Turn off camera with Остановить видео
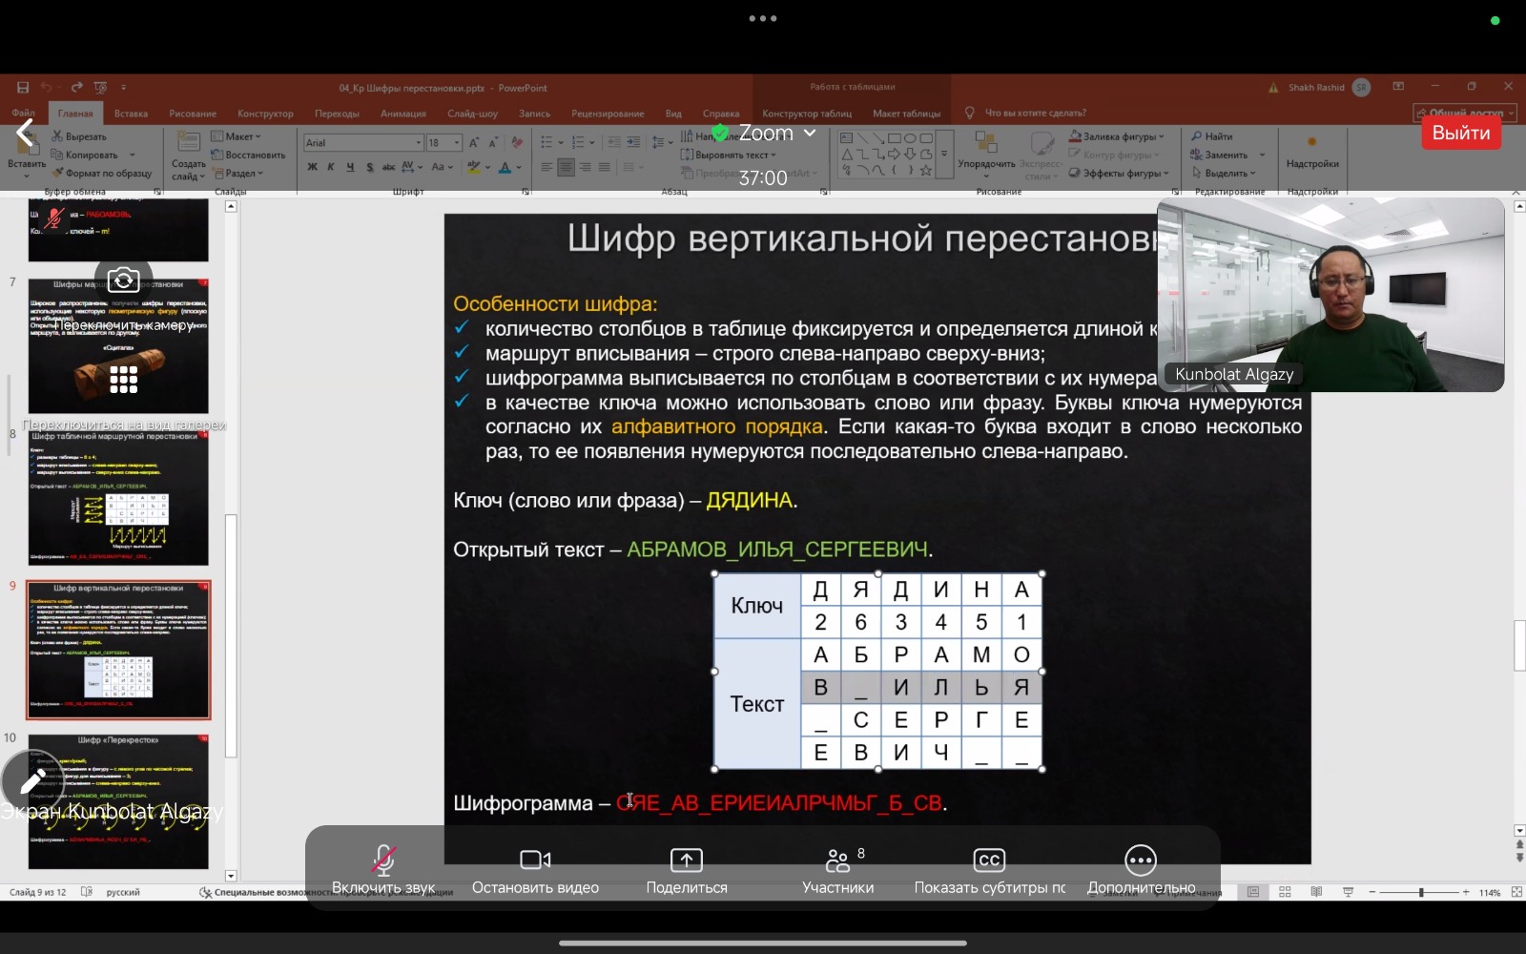The height and width of the screenshot is (954, 1526). point(535,861)
